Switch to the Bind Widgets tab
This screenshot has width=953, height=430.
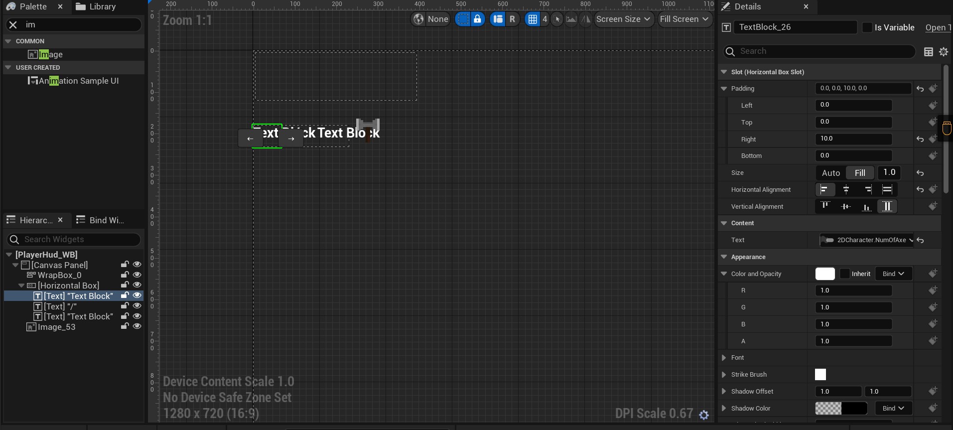[x=100, y=220]
